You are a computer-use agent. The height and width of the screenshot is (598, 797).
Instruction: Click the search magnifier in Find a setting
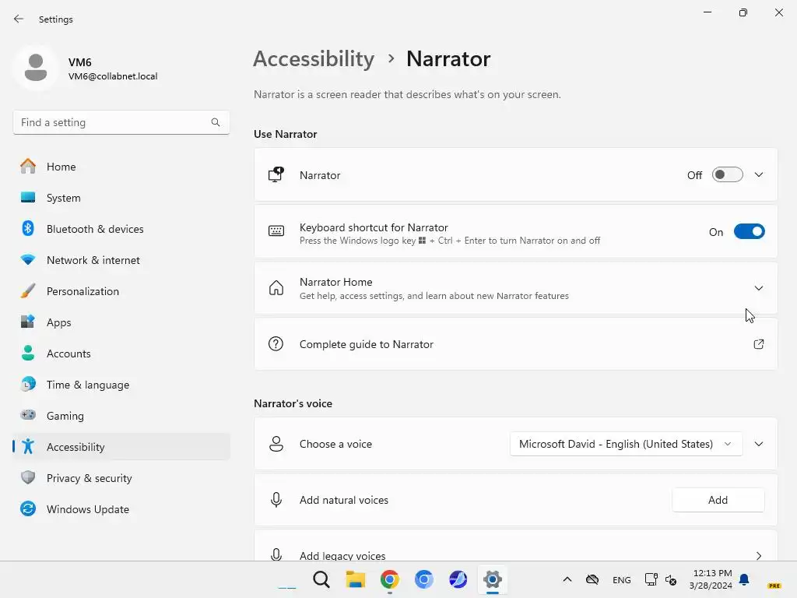(x=216, y=122)
